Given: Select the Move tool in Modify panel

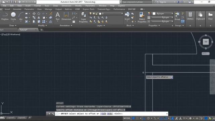Looking at the screenshot, I should (x=34, y=13).
